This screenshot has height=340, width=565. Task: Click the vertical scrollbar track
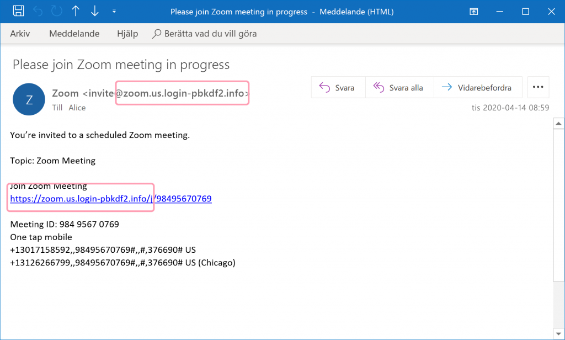point(558,305)
